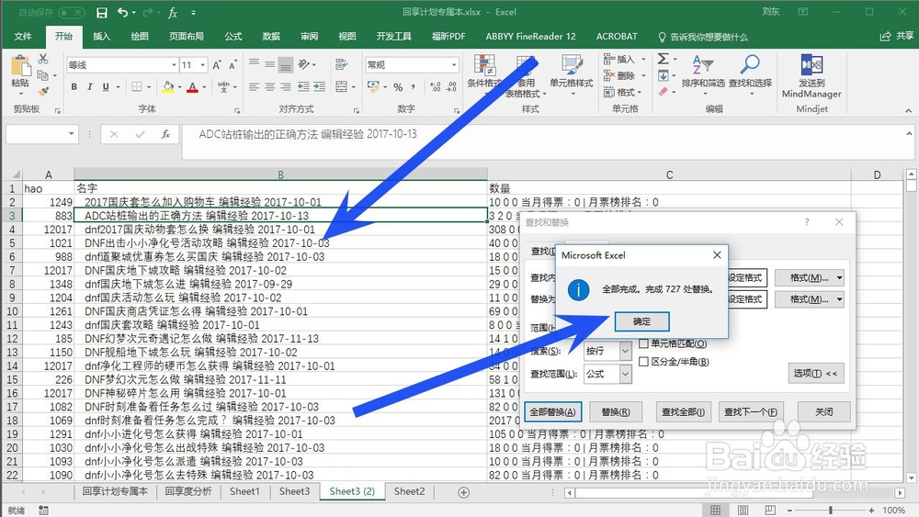Click the Page Layout view icon in status bar
919x517 pixels.
pyautogui.click(x=743, y=510)
